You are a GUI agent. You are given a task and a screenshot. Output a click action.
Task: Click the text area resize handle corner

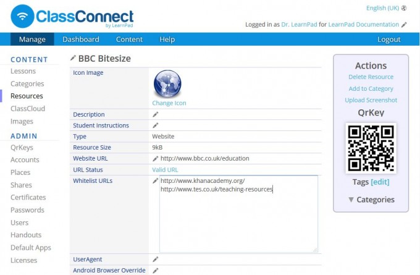[x=315, y=250]
